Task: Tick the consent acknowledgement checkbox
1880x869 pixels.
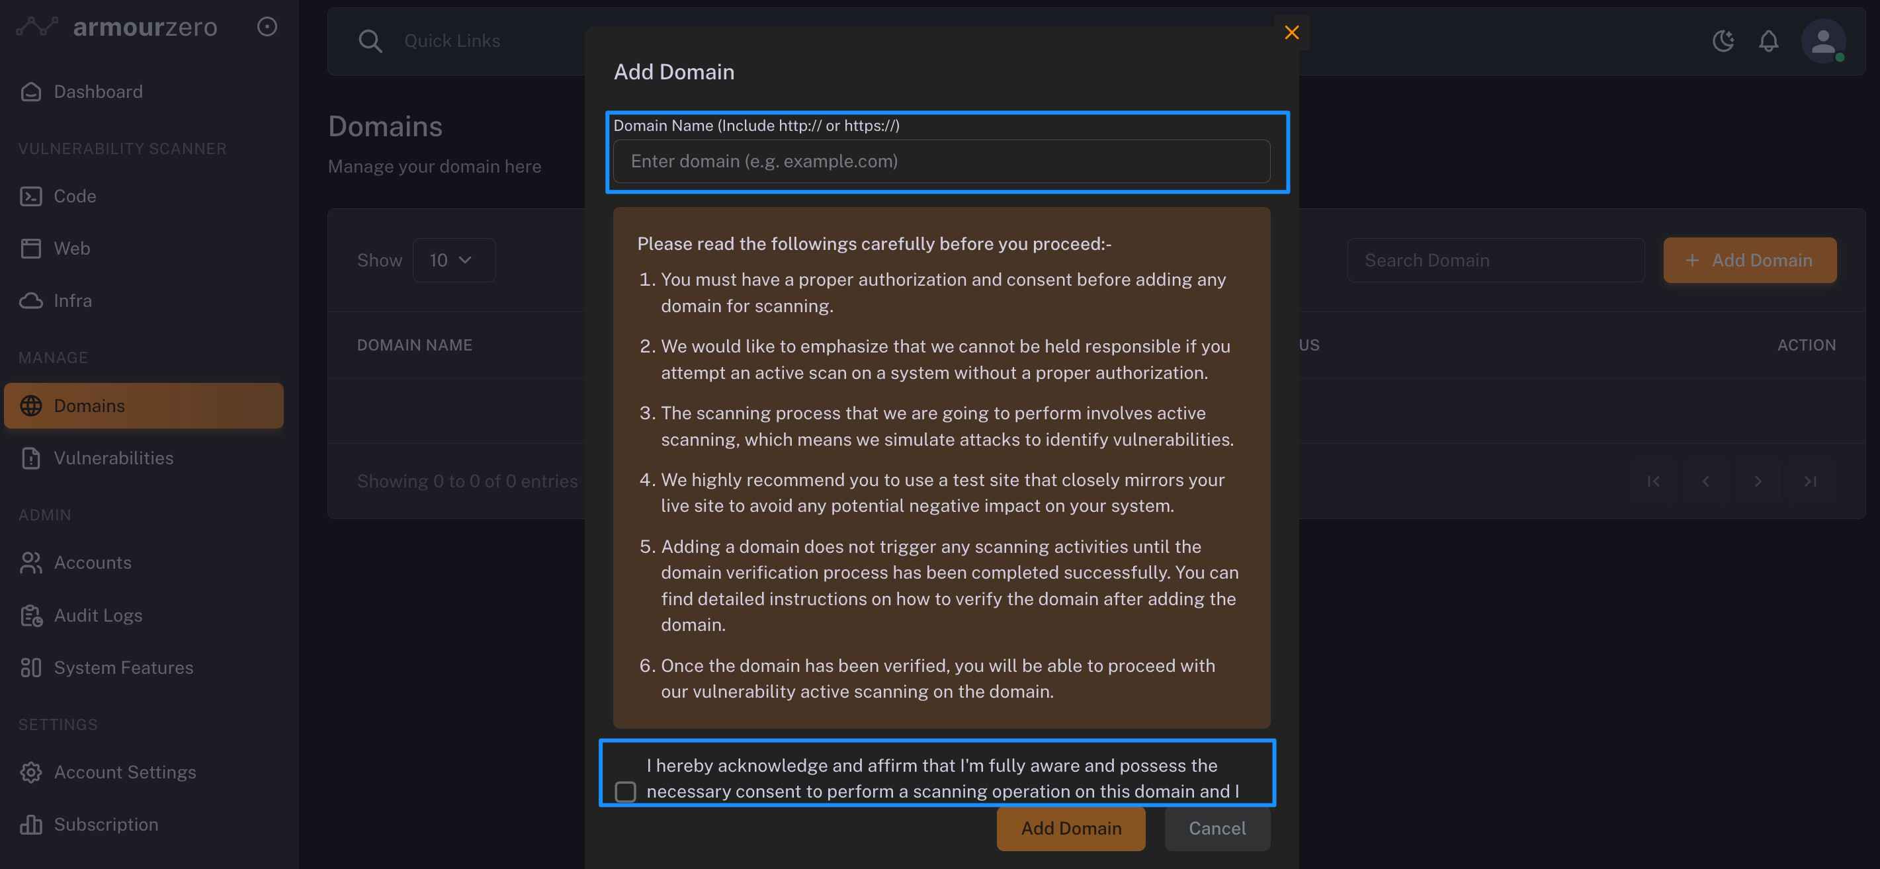Action: click(x=625, y=792)
